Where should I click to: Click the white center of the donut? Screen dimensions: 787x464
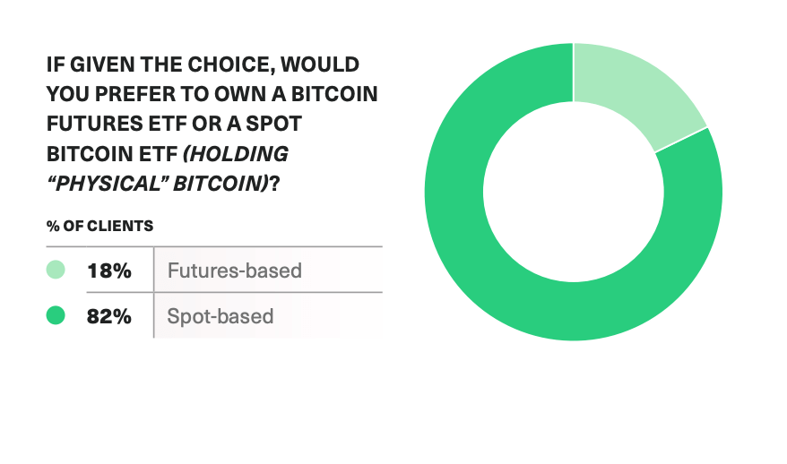click(x=573, y=192)
